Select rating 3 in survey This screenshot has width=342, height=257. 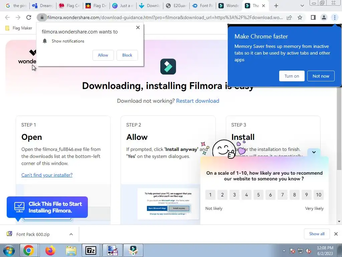point(234,195)
